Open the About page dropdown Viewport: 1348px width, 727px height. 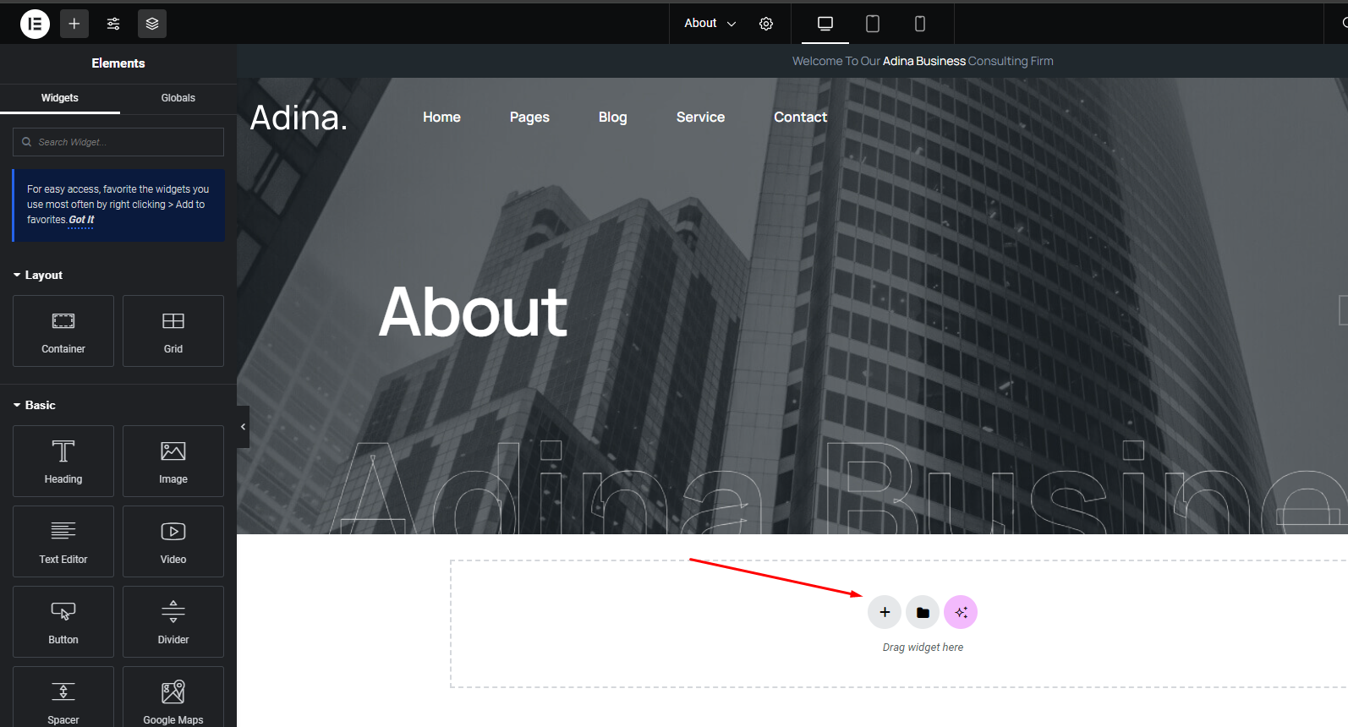710,24
